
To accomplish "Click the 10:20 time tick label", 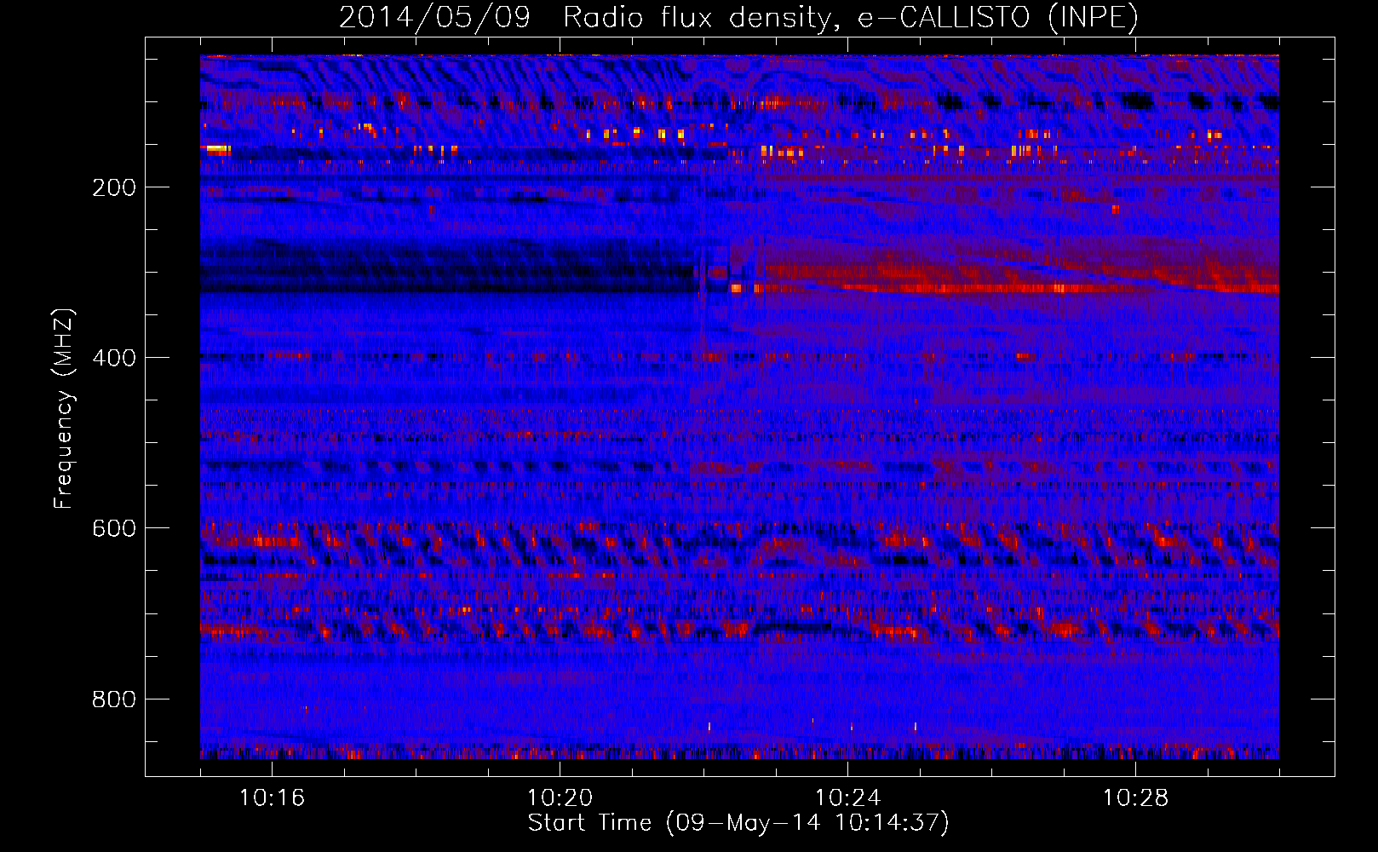I will tap(560, 798).
